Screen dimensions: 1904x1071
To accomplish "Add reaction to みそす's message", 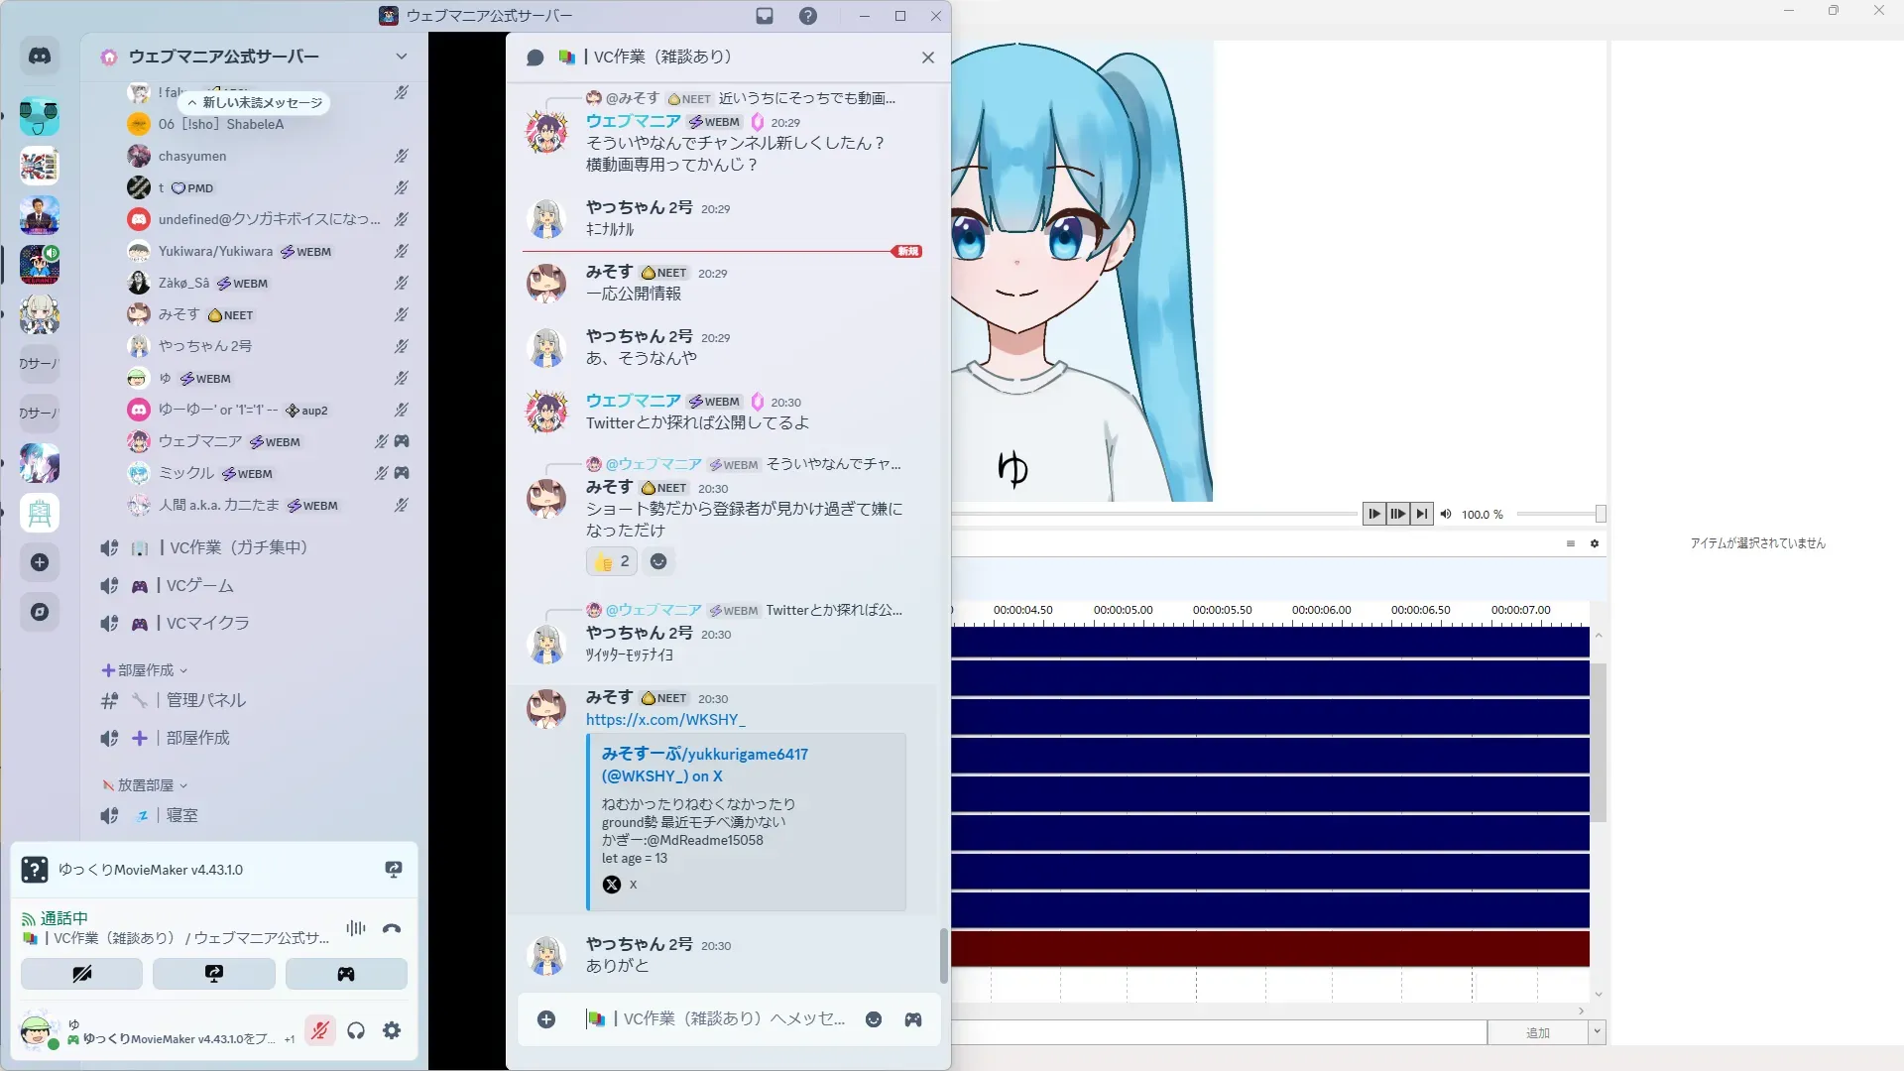I will click(x=658, y=562).
